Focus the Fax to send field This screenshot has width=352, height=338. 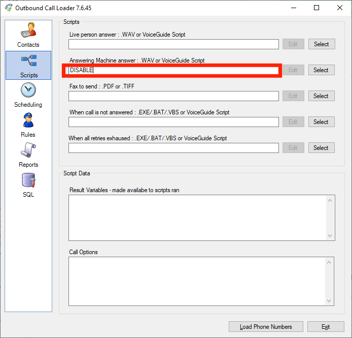pos(173,96)
